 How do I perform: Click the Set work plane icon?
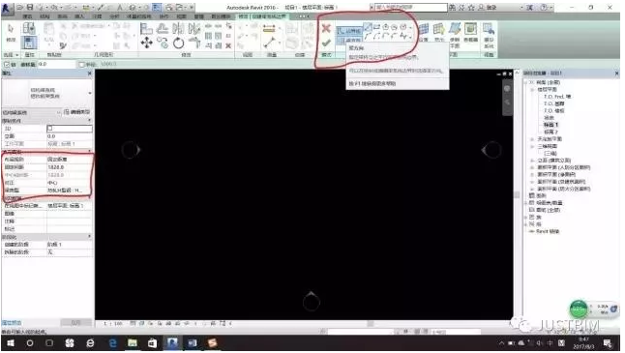(x=424, y=29)
